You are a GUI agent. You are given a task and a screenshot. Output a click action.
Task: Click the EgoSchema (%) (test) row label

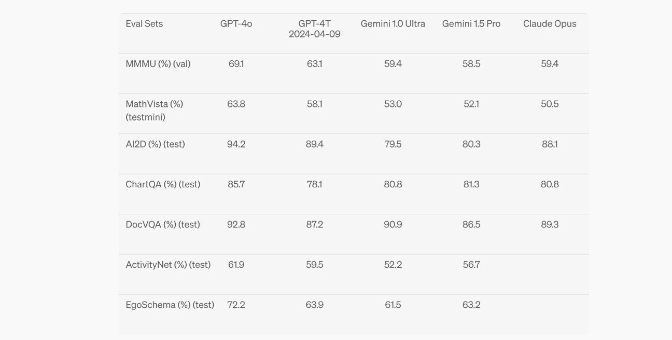170,305
